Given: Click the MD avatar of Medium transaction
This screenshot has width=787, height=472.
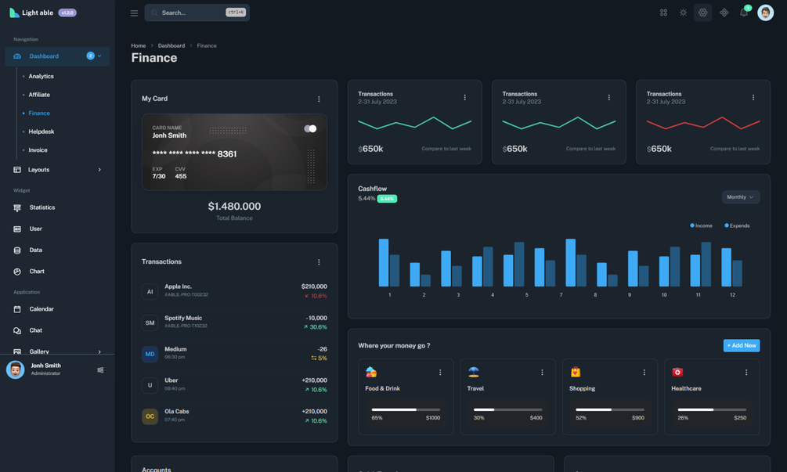Looking at the screenshot, I should pos(150,354).
